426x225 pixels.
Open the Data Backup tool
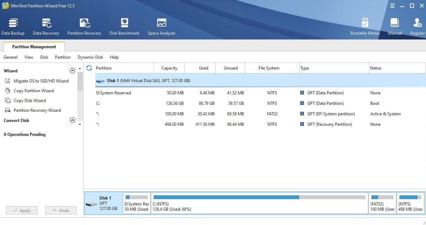pyautogui.click(x=13, y=25)
